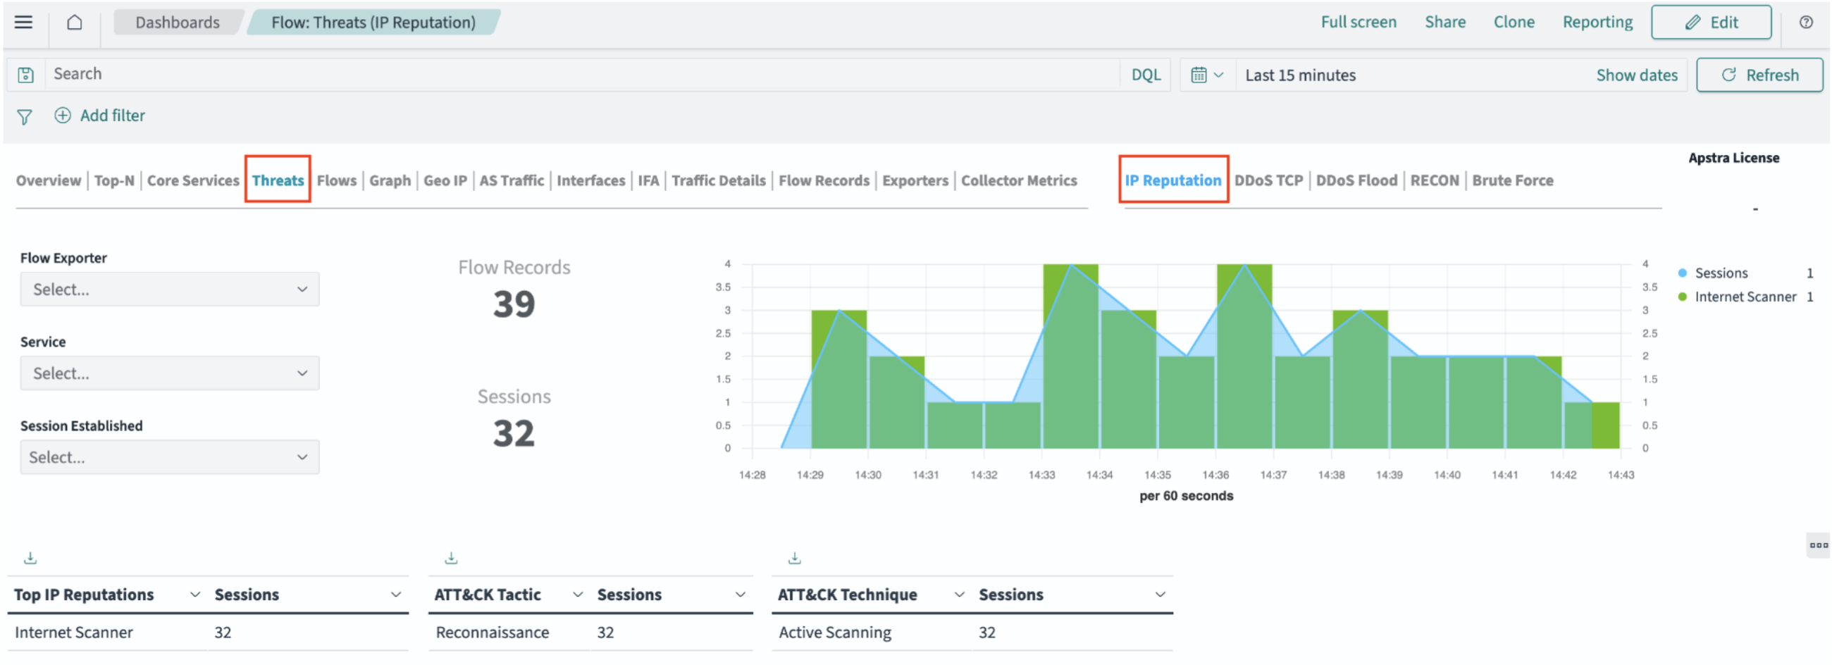Open the Graph tab
This screenshot has height=665, width=1832.
(x=390, y=180)
